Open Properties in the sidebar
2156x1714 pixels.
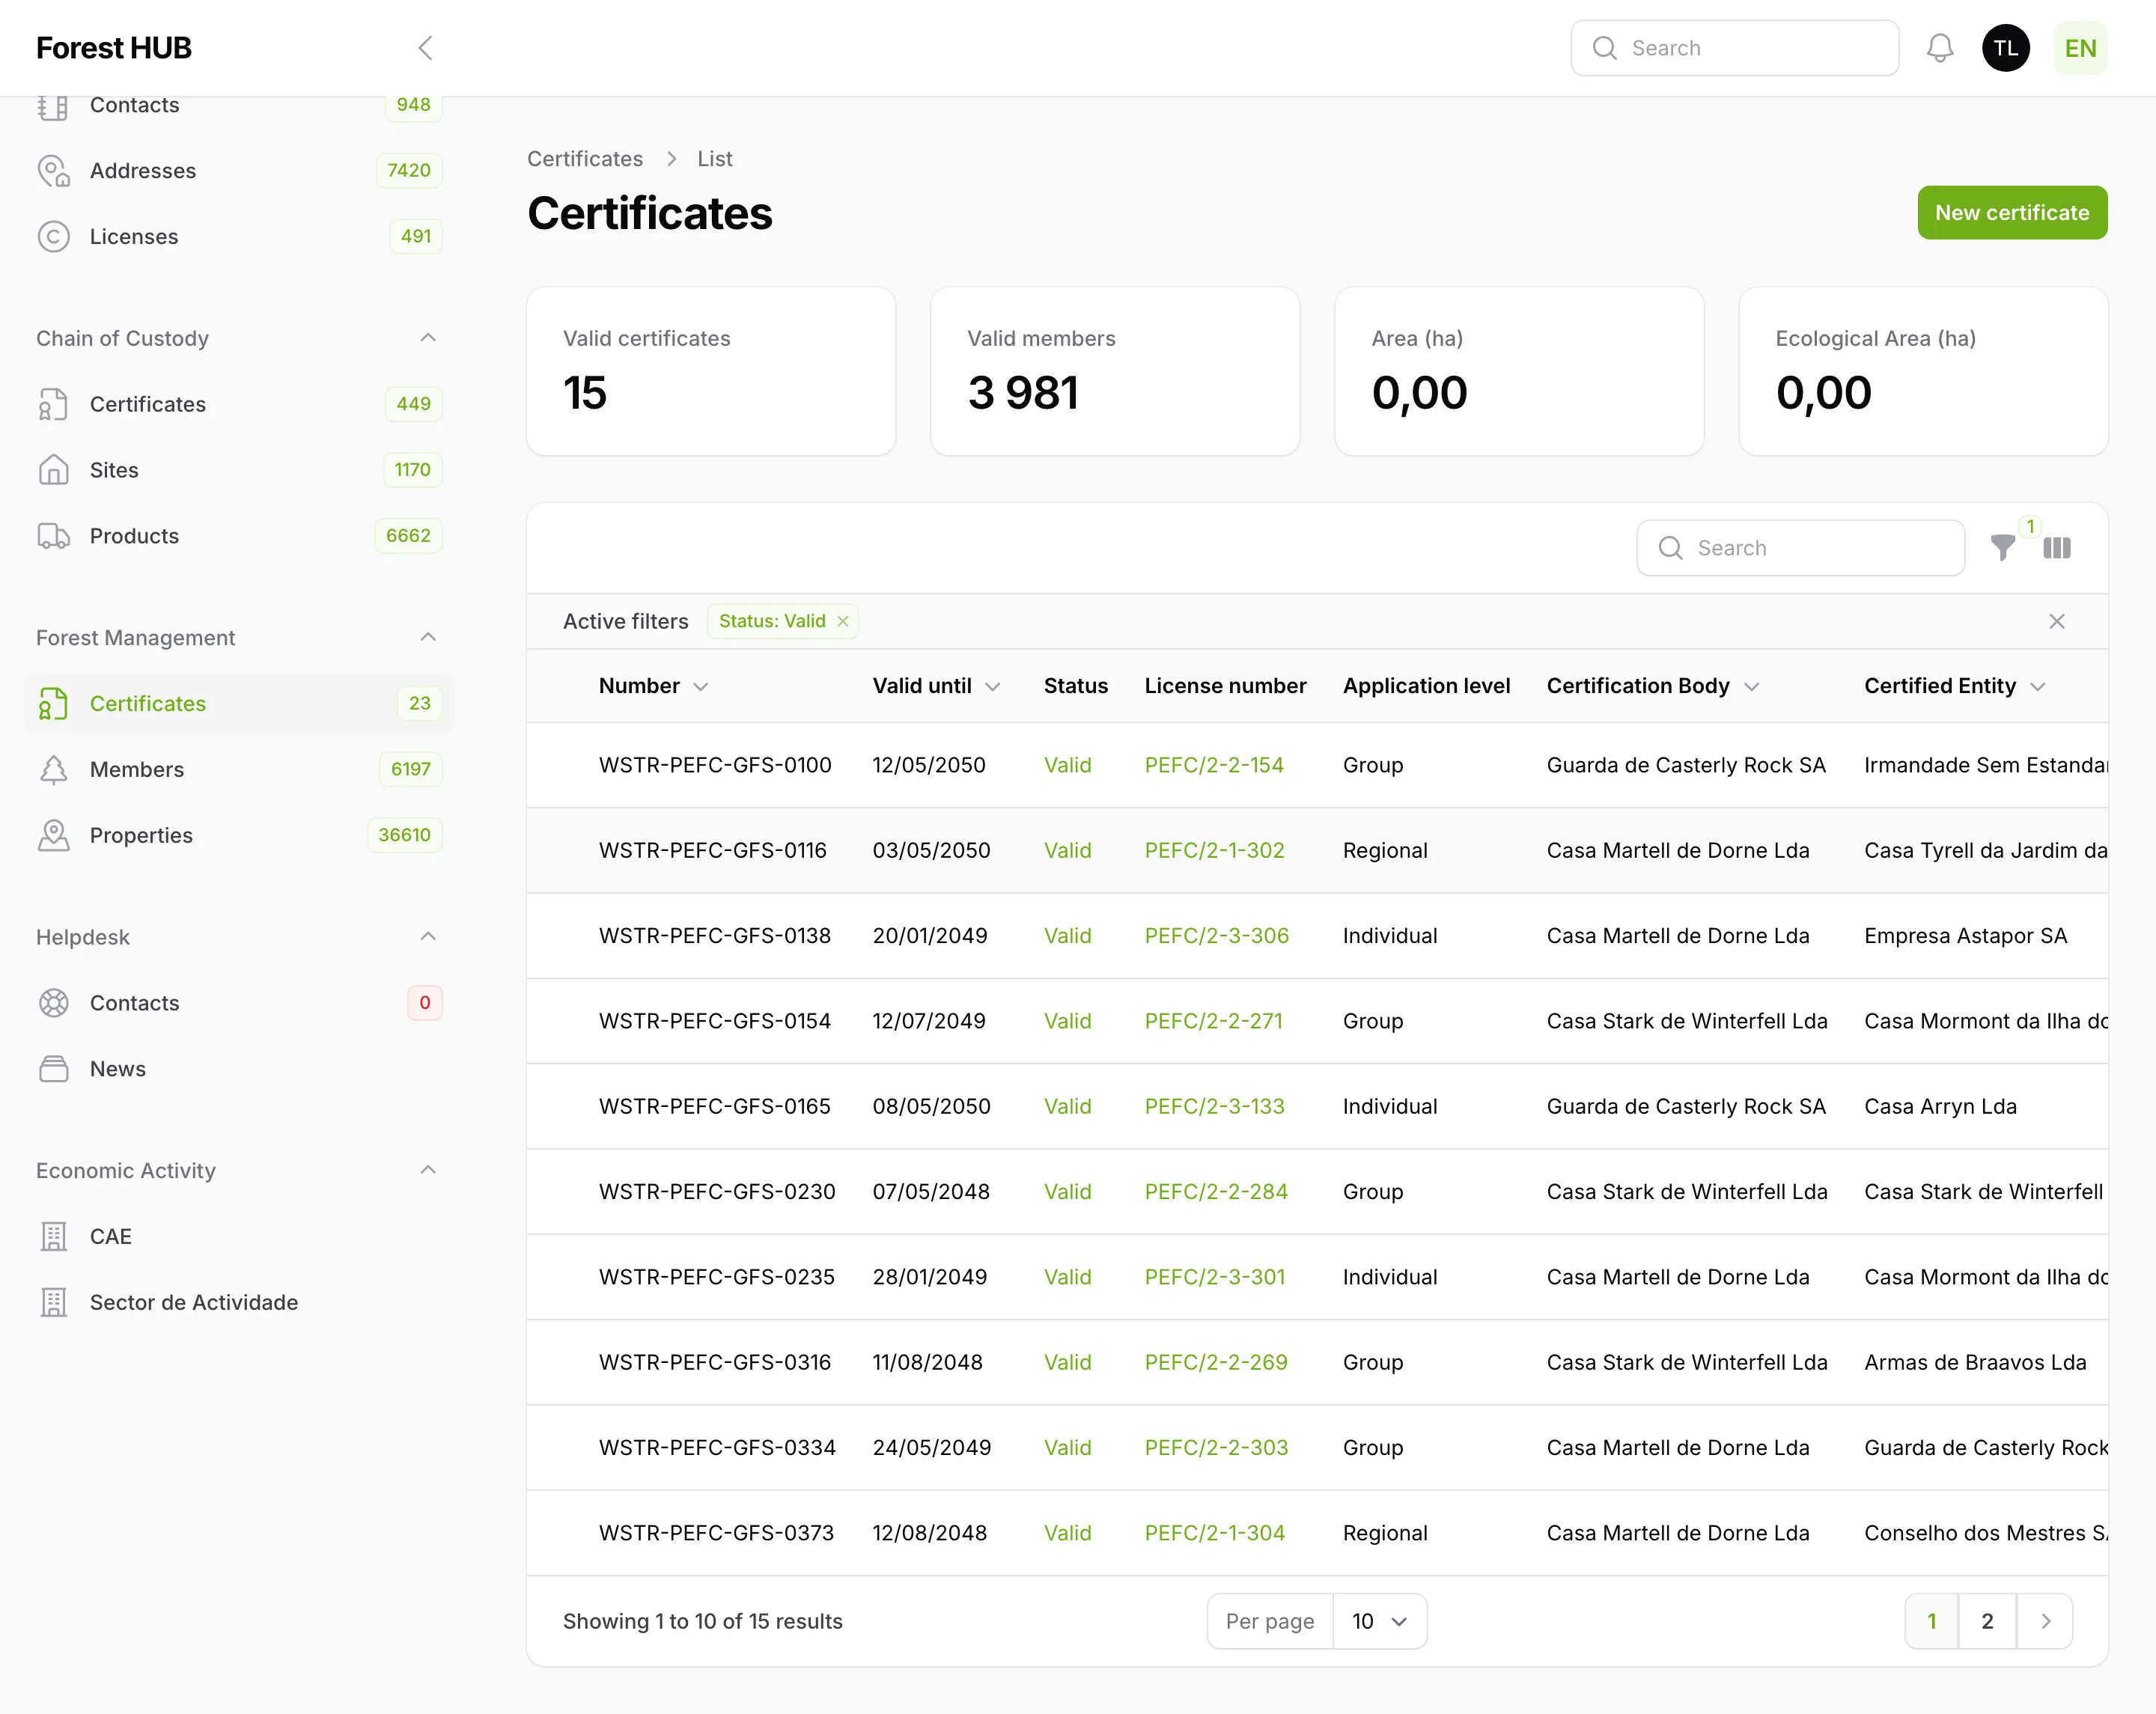tap(239, 835)
